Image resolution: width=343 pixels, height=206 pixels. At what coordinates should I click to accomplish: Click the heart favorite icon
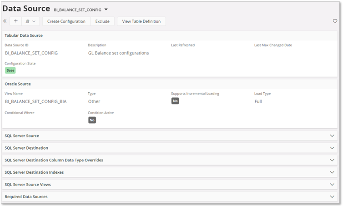[x=335, y=21]
